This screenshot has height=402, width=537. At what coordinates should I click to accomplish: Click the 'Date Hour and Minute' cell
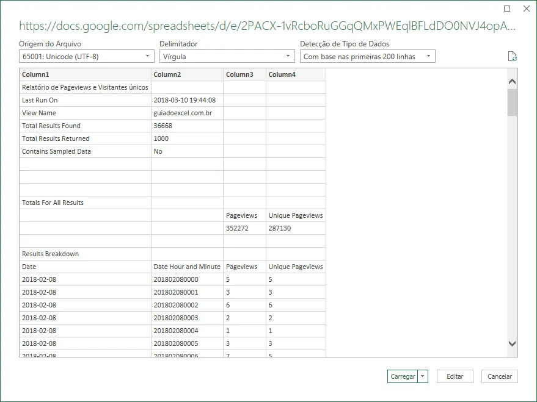[188, 267]
